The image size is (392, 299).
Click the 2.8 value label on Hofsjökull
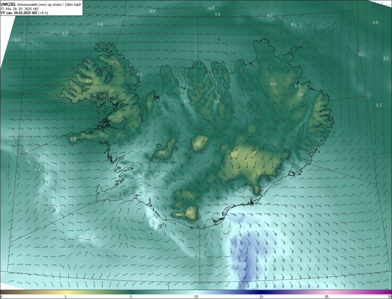pyautogui.click(x=198, y=144)
